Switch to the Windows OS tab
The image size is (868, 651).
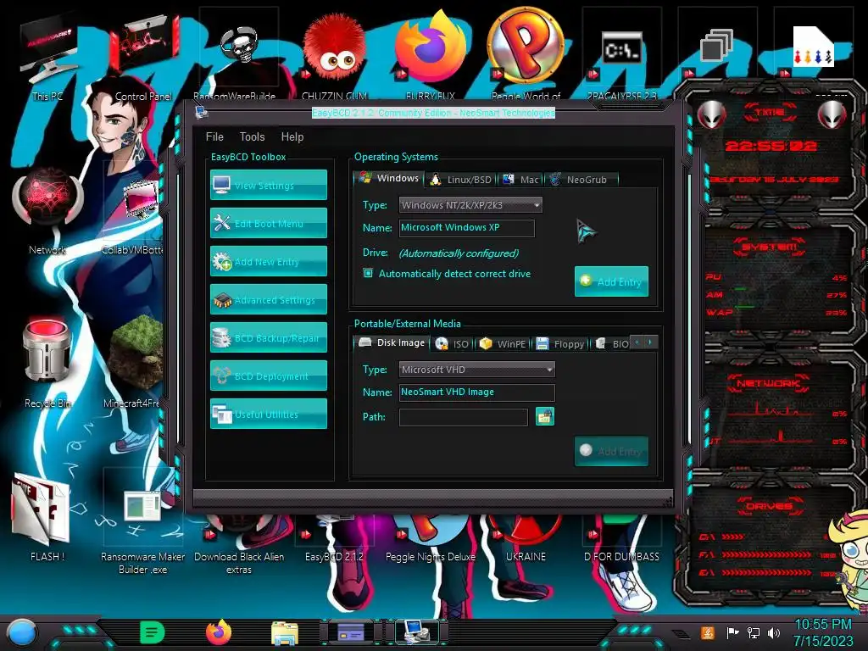388,178
